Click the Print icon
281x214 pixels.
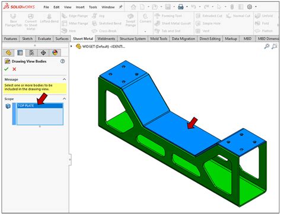(181, 7)
